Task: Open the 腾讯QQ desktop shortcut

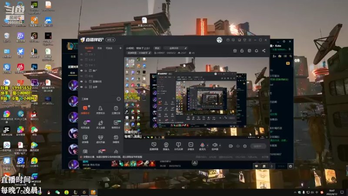Action: click(34, 115)
